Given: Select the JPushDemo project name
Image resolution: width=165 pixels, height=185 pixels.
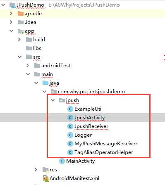Looking at the screenshot, I should tap(30, 5).
